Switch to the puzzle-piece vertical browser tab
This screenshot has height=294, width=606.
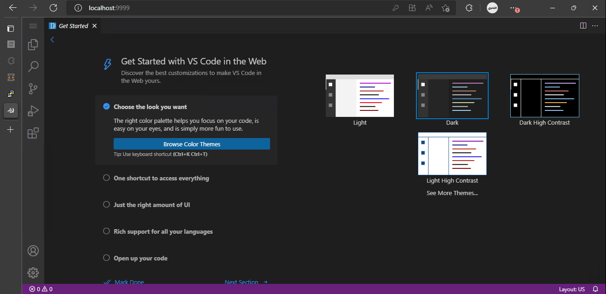[11, 61]
